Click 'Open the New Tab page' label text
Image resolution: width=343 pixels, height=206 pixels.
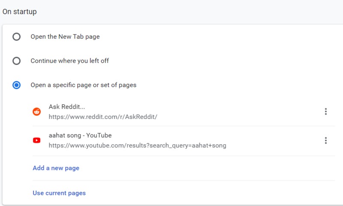pos(65,37)
